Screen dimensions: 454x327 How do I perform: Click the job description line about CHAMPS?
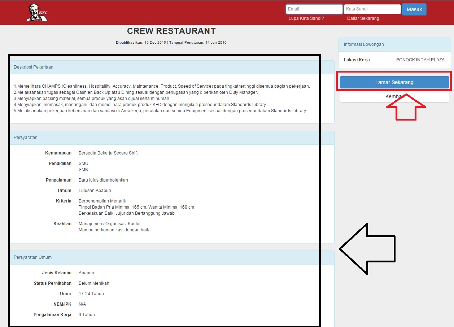pyautogui.click(x=162, y=86)
